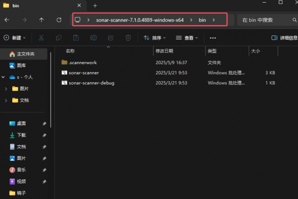The height and width of the screenshot is (199, 298).
Task: Click the search magnifier icon
Action: [294, 20]
